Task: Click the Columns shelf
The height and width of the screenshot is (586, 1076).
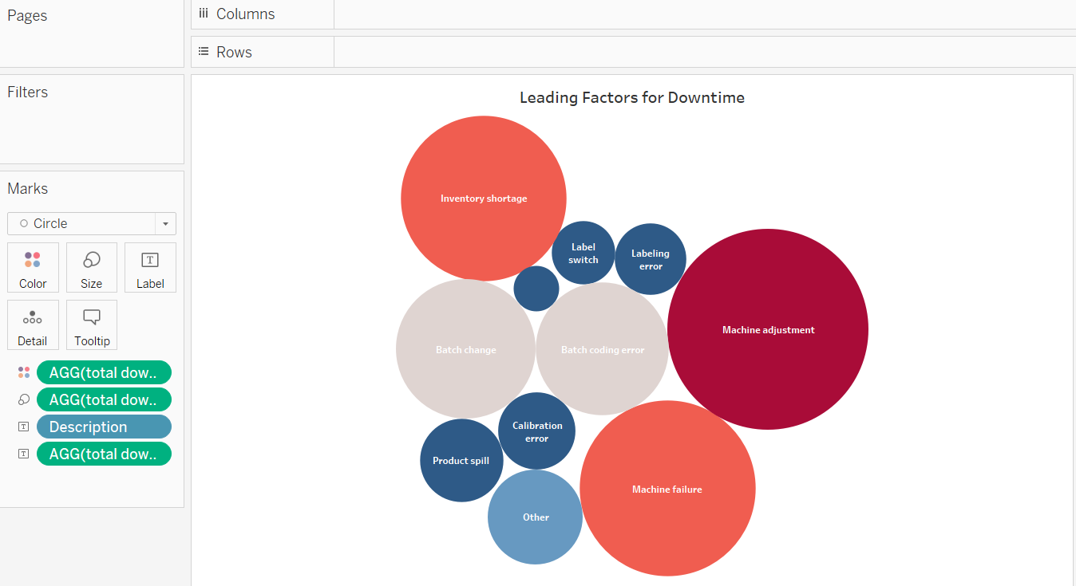Action: [x=702, y=14]
